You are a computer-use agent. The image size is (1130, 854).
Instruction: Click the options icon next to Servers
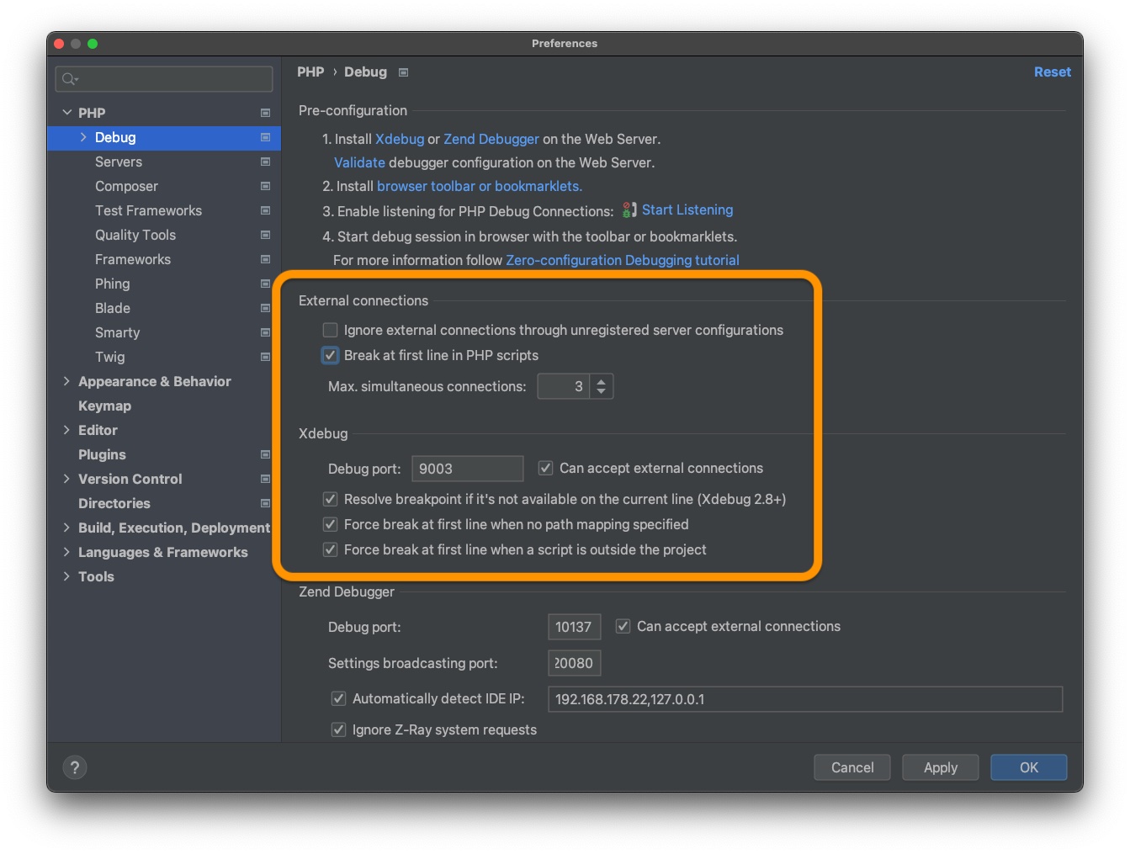click(x=265, y=162)
